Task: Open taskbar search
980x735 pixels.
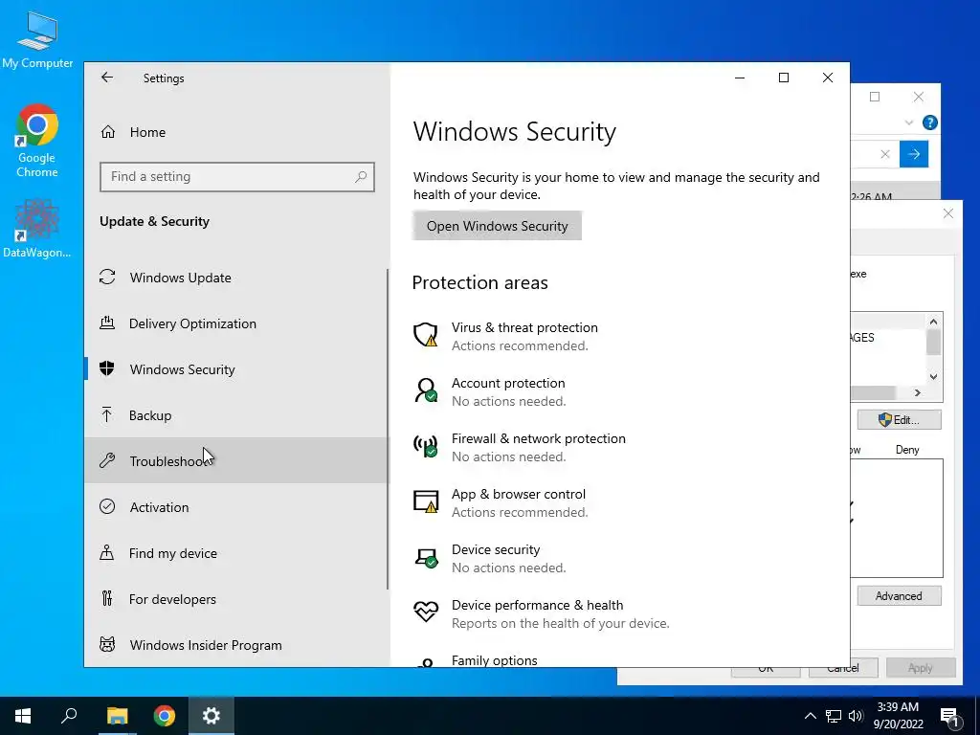Action: point(69,716)
